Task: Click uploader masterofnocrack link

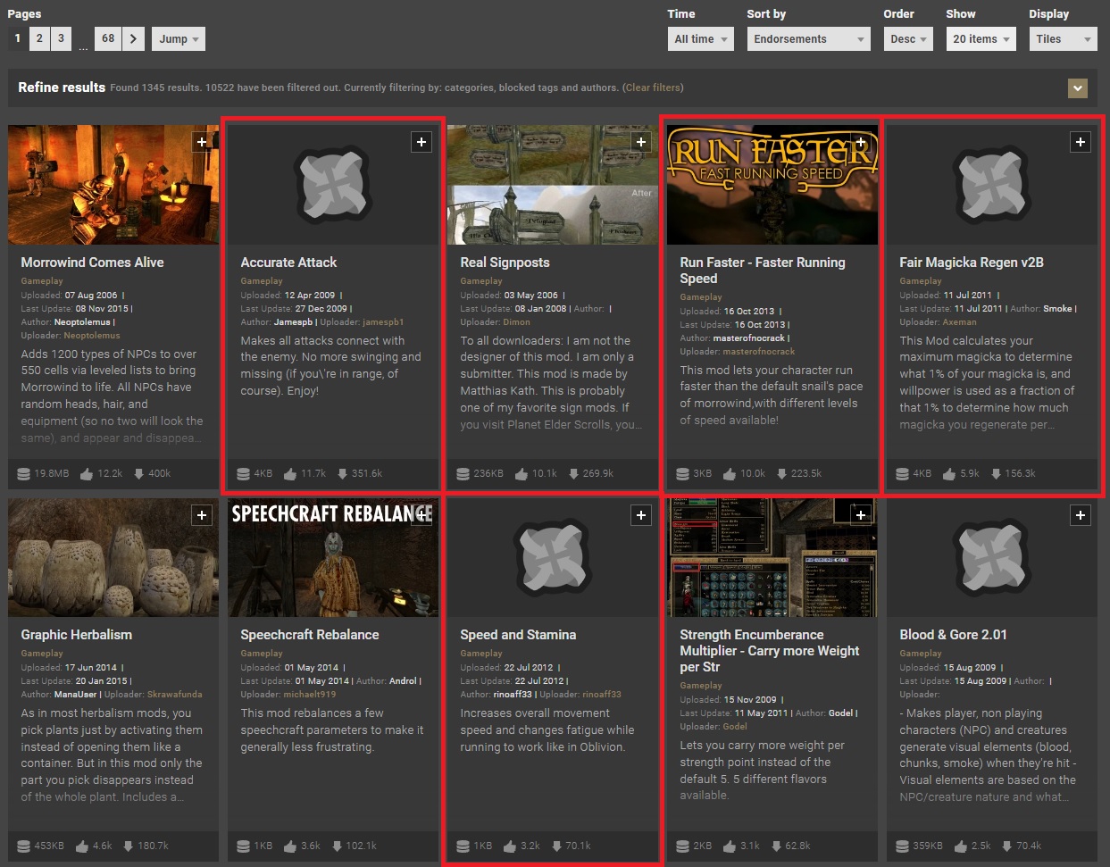Action: 758,352
